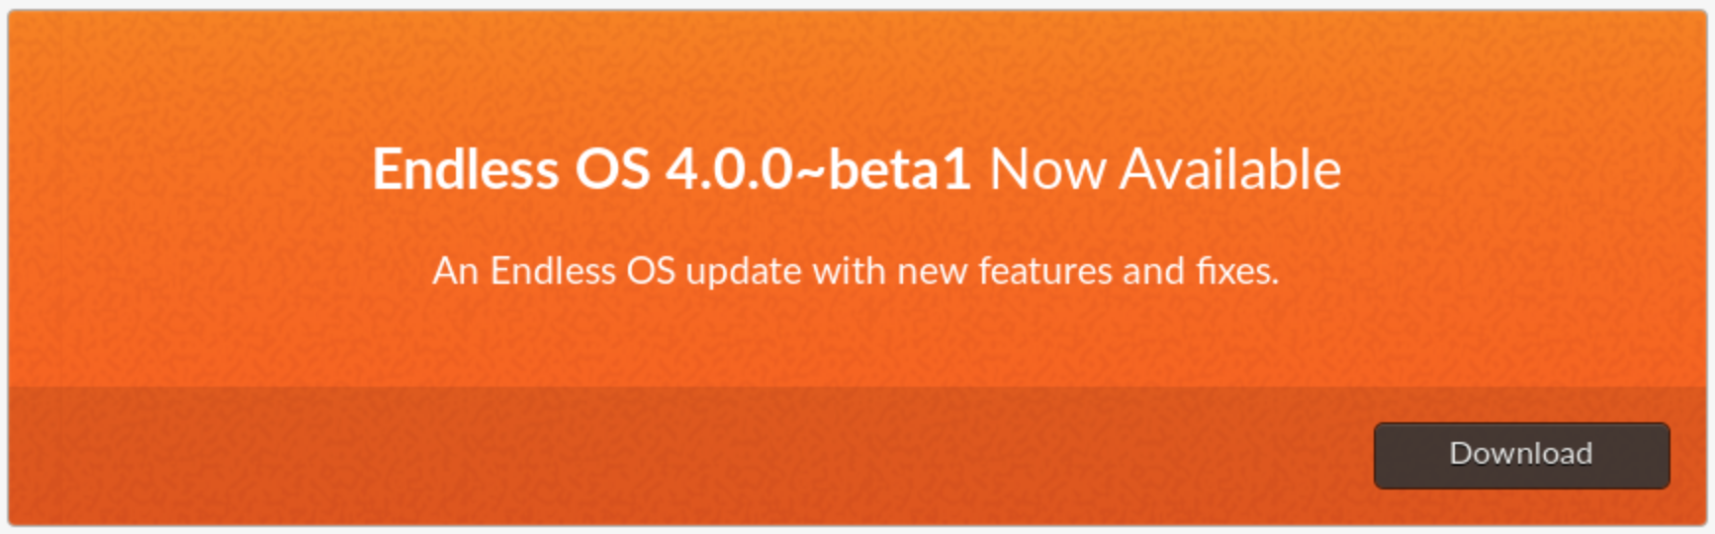Click the 'Now Available' heading text

point(1165,169)
